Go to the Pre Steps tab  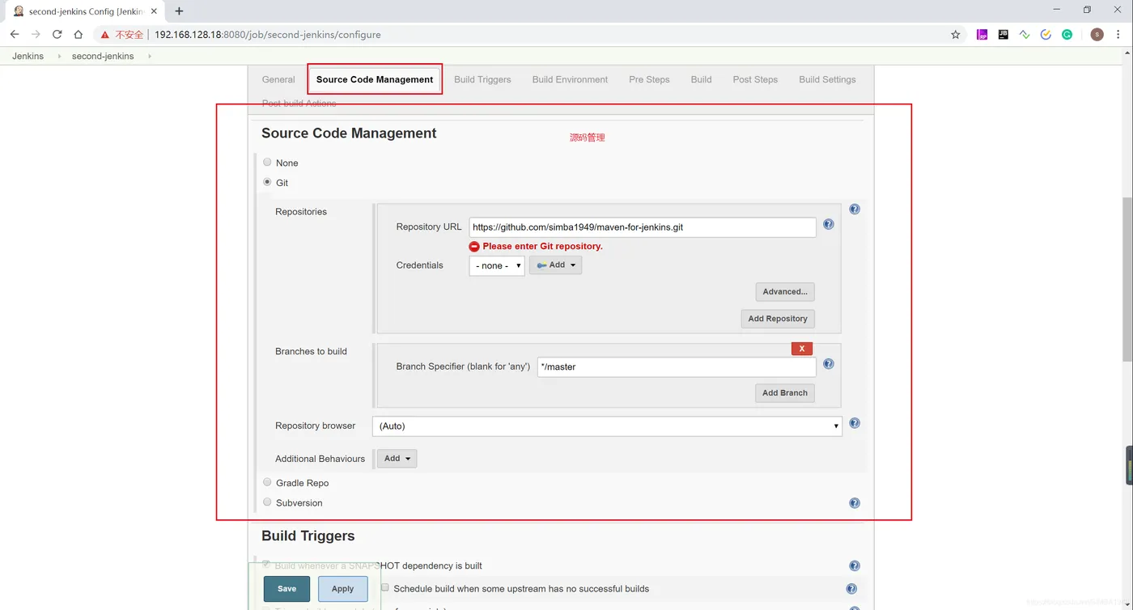pos(649,79)
